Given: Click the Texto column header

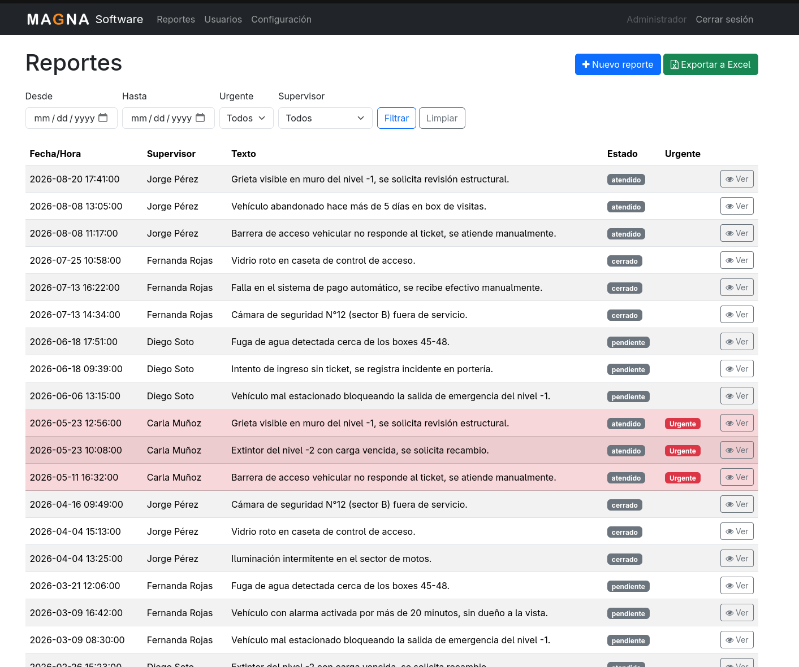Looking at the screenshot, I should pos(244,154).
